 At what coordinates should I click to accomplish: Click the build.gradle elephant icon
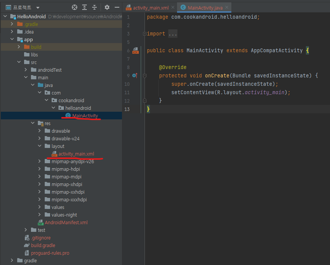tap(27, 245)
